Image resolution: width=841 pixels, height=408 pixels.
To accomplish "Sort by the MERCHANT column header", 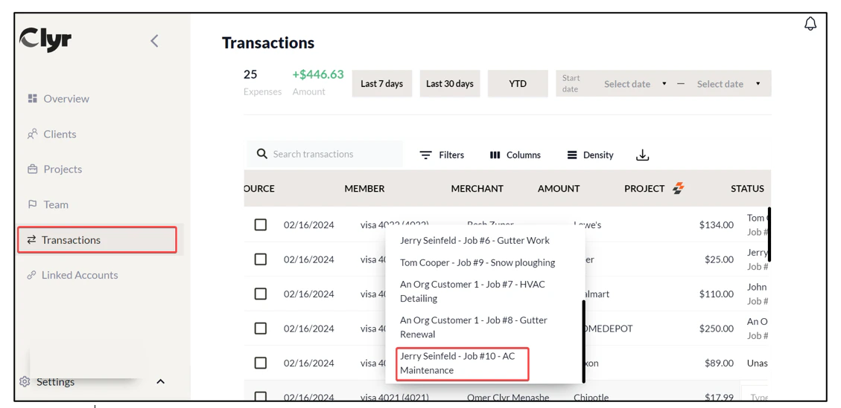I will point(477,189).
